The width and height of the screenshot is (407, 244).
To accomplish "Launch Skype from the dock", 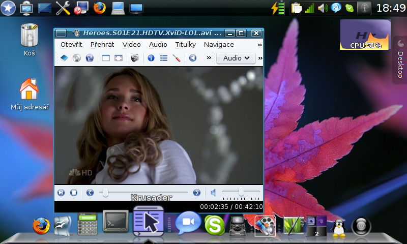I will click(214, 225).
